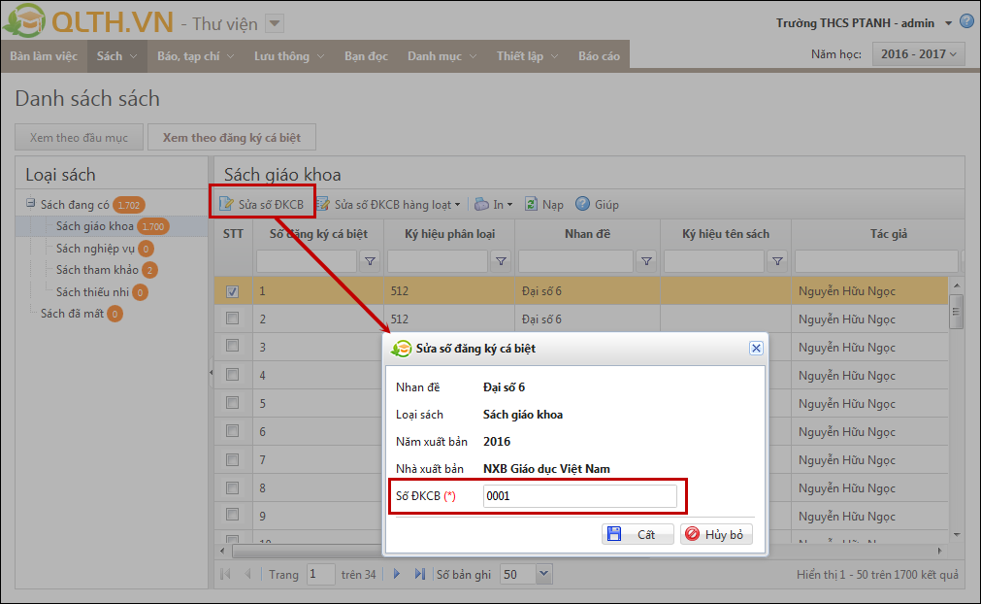
Task: Uncheck the checkbox for row 1
Action: pyautogui.click(x=232, y=291)
